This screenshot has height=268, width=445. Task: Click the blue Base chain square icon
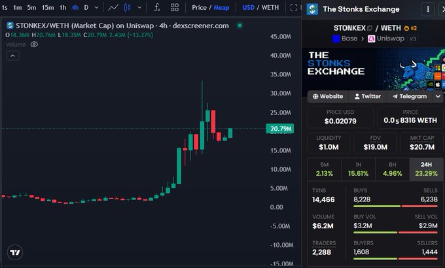(x=336, y=39)
